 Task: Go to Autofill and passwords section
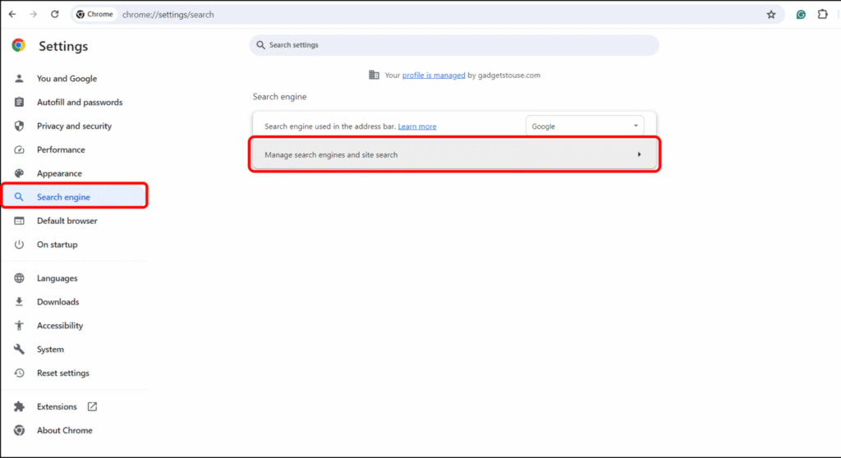pos(80,103)
